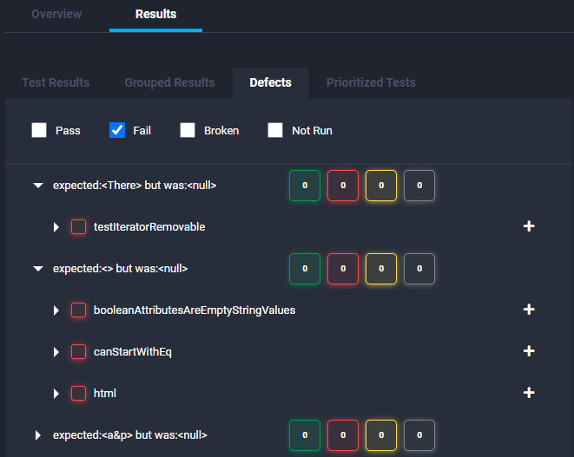
Task: Expand the canStartWithEq test row
Action: tap(56, 352)
